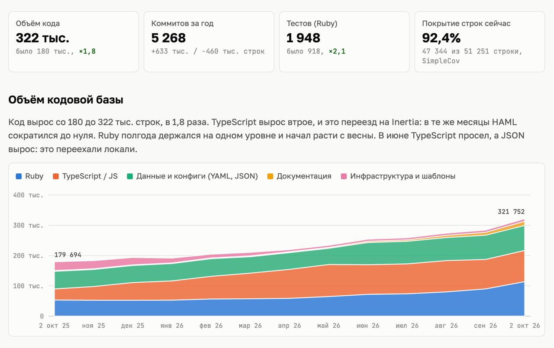Screen dimensions: 554x348
Task: Click the "апр 26" x-axis label
Action: point(289,326)
